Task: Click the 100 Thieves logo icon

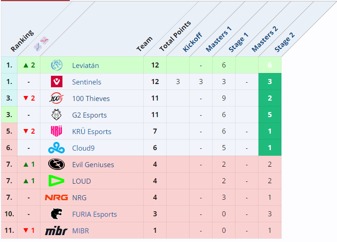Action: click(x=56, y=98)
